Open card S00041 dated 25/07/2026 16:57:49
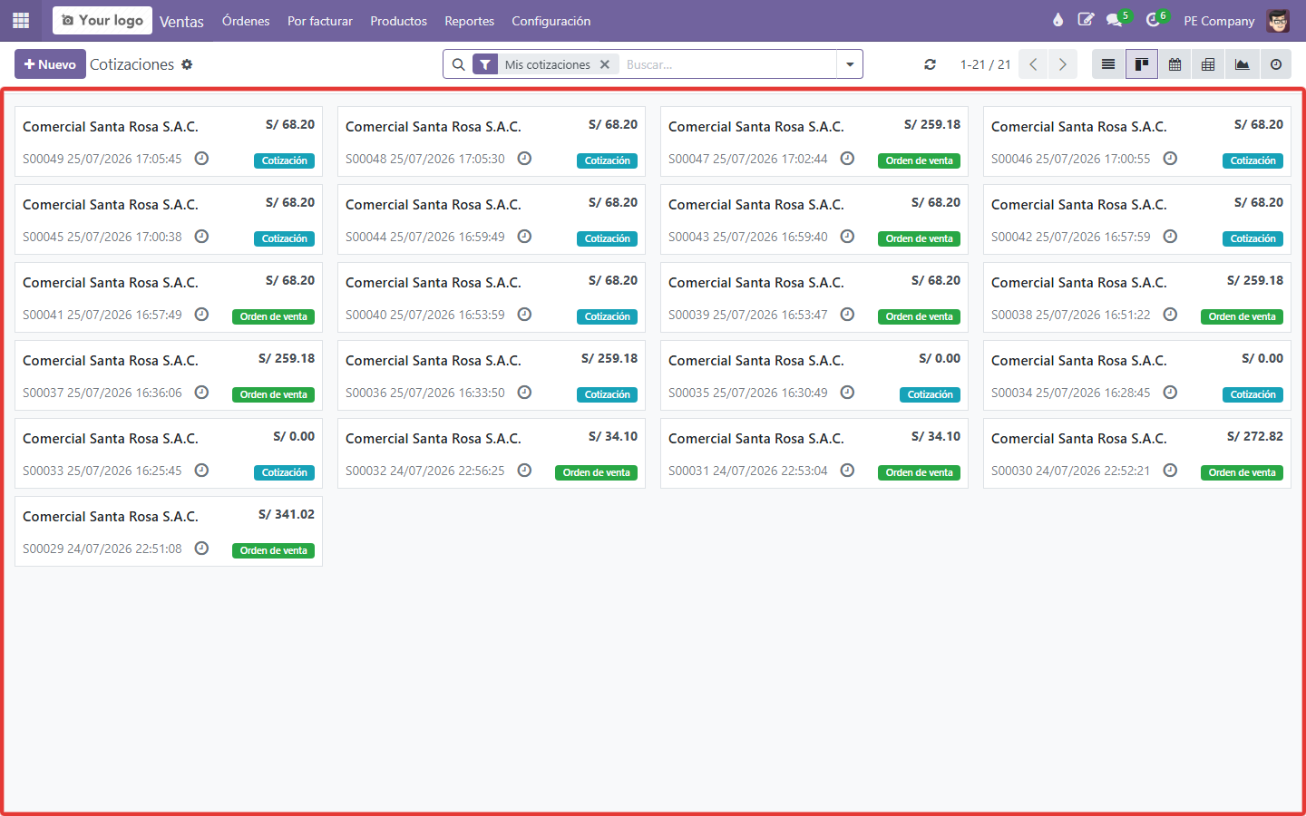 tap(169, 297)
